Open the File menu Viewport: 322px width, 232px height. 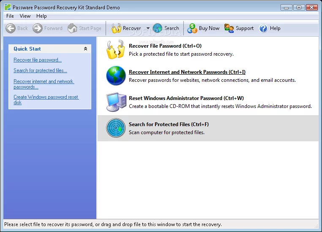(x=10, y=16)
